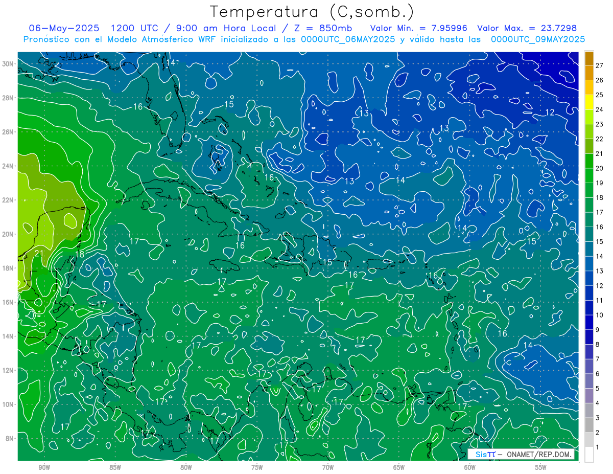
Task: Click the "21" contour label on the map
Action: 39,253
